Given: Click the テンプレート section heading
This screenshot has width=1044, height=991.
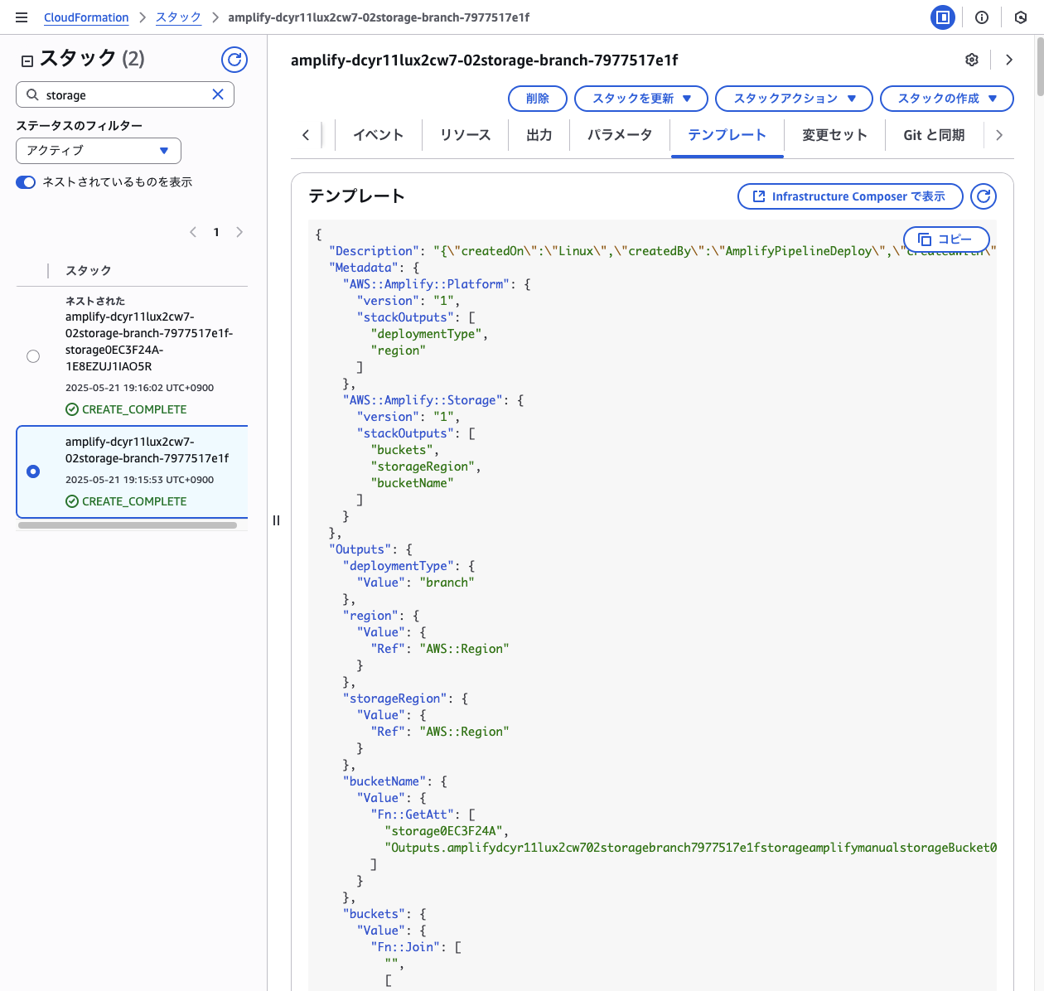Looking at the screenshot, I should click(x=357, y=196).
